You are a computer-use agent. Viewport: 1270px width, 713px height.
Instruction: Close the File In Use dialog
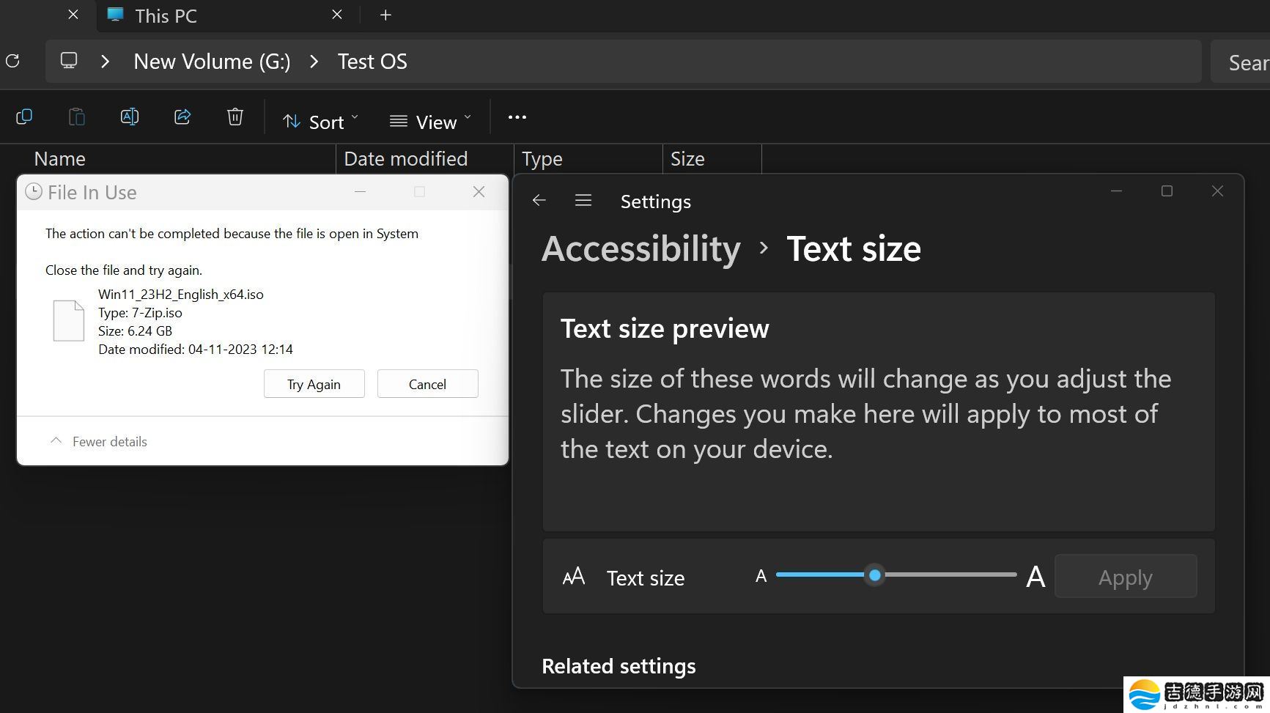pyautogui.click(x=479, y=192)
